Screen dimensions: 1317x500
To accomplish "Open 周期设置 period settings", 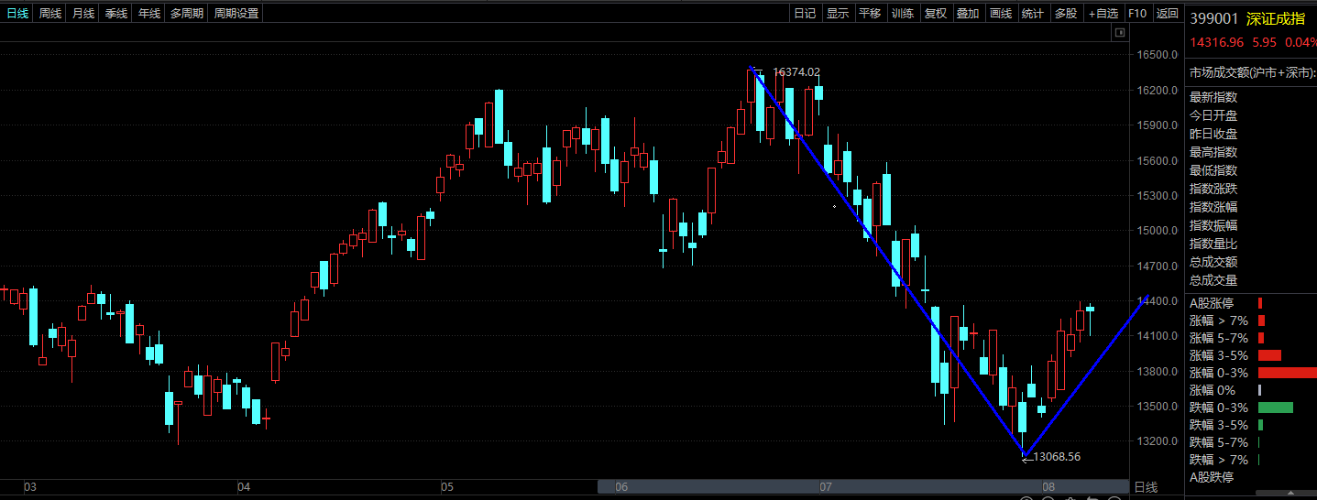I will point(236,14).
